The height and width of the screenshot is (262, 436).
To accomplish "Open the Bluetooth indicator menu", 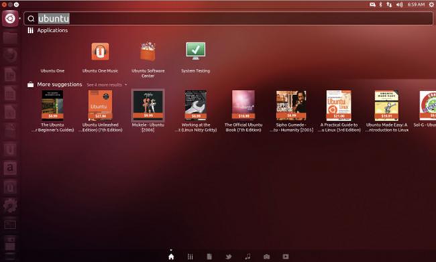I will pos(381,5).
